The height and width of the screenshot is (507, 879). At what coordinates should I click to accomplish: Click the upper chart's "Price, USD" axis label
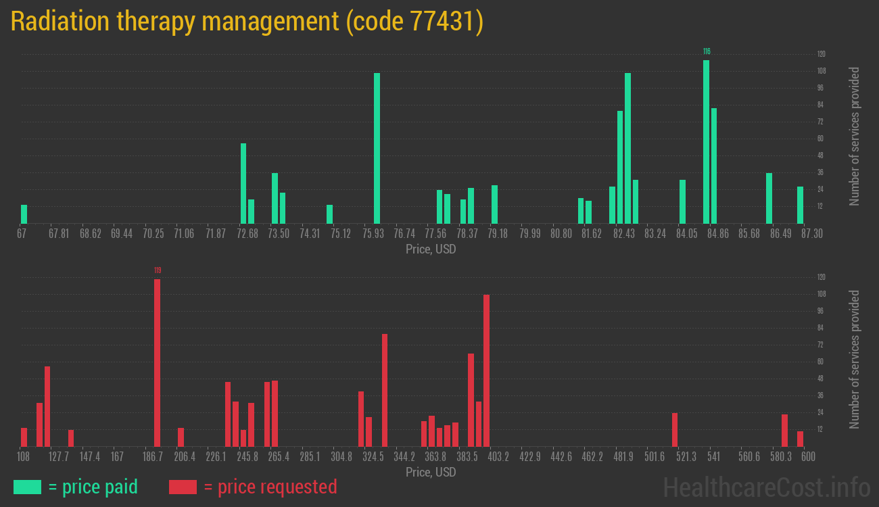point(431,249)
